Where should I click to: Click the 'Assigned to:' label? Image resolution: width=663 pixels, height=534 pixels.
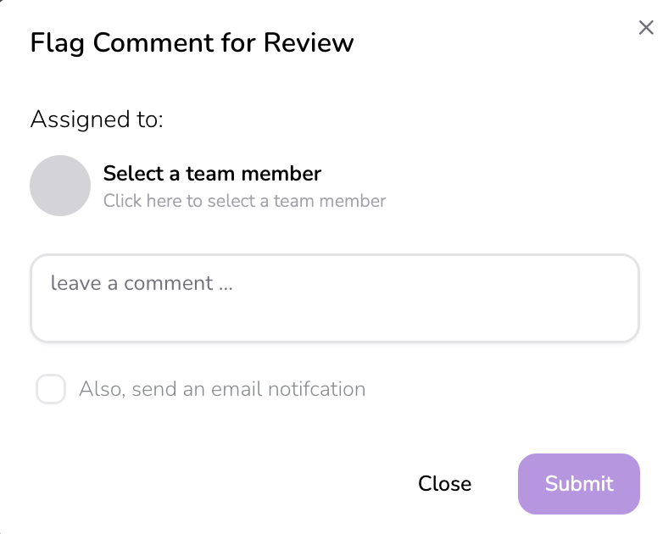point(97,120)
